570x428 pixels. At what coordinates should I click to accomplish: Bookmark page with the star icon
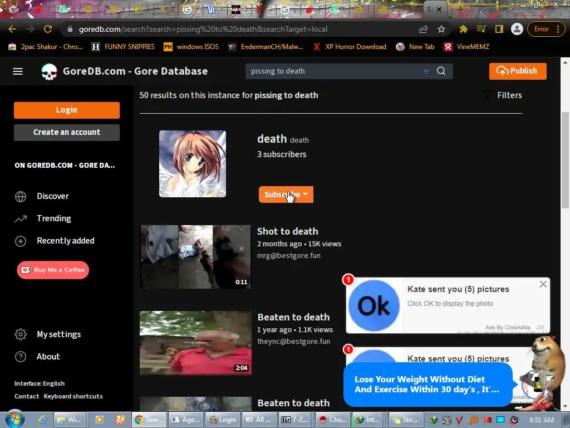[x=441, y=29]
